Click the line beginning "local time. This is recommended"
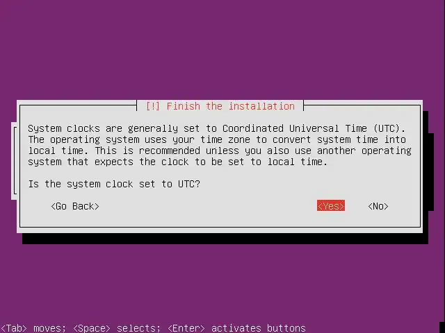 point(220,151)
